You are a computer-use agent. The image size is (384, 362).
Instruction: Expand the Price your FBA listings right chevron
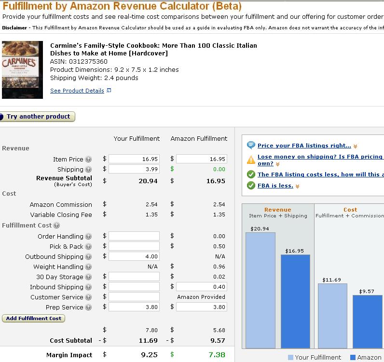(x=356, y=146)
